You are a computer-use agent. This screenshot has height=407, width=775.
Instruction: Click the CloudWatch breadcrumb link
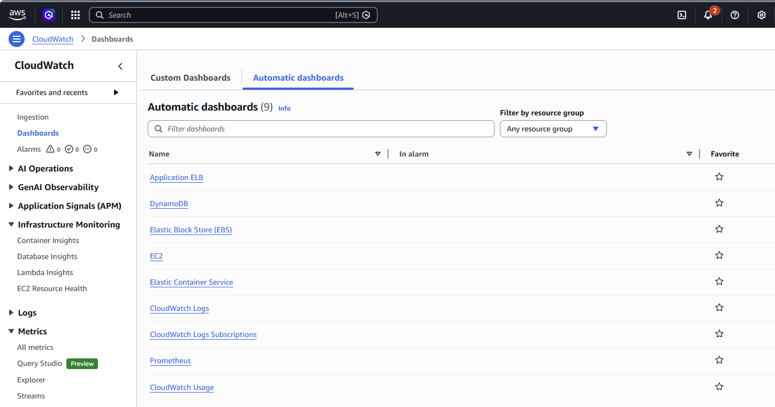click(x=52, y=39)
